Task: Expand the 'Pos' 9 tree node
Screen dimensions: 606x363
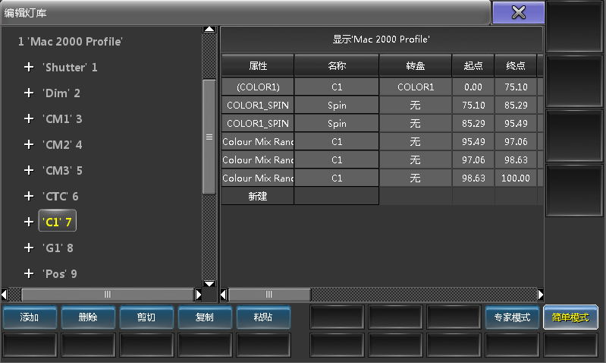Action: pyautogui.click(x=29, y=273)
